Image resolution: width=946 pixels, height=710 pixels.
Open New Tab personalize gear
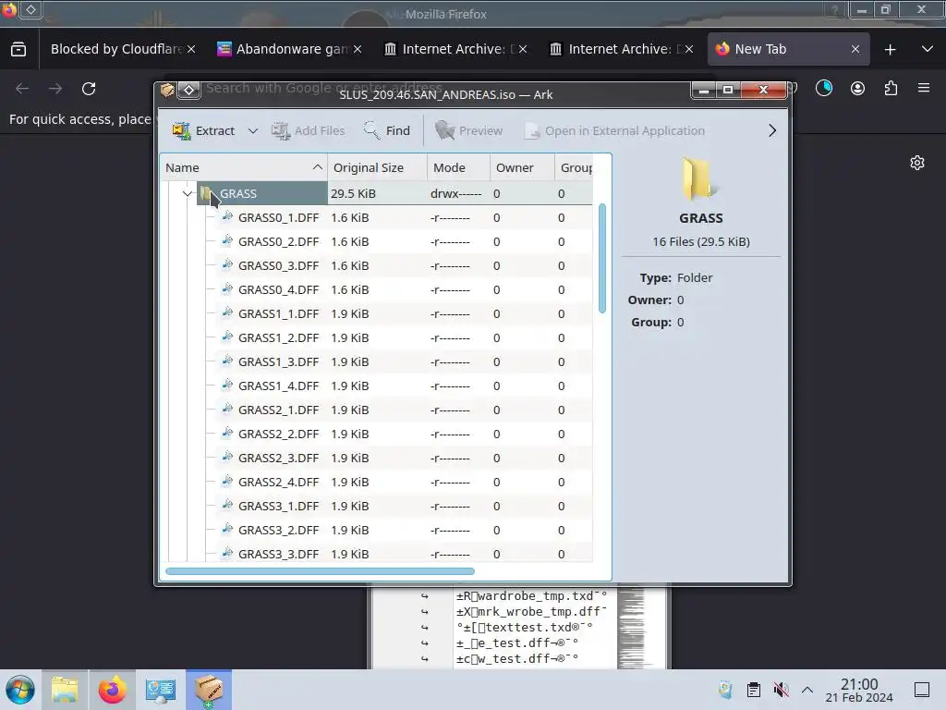[x=917, y=163]
